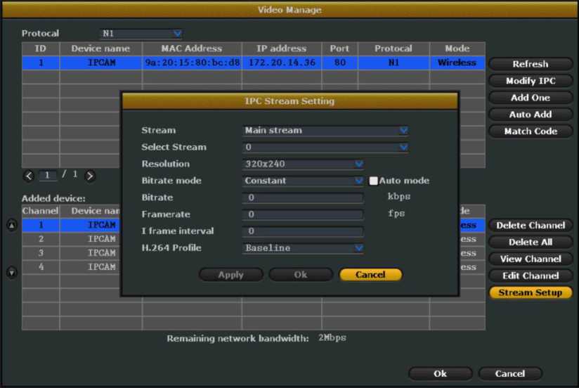This screenshot has height=388, width=579.
Task: Click the Refresh button
Action: pyautogui.click(x=530, y=64)
